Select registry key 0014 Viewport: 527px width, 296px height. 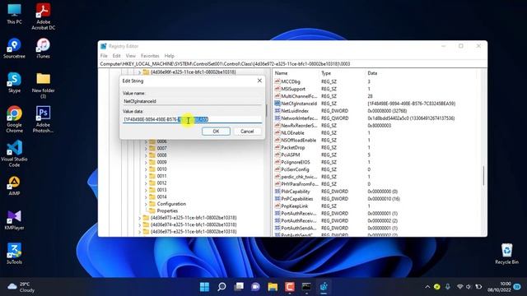(161, 197)
